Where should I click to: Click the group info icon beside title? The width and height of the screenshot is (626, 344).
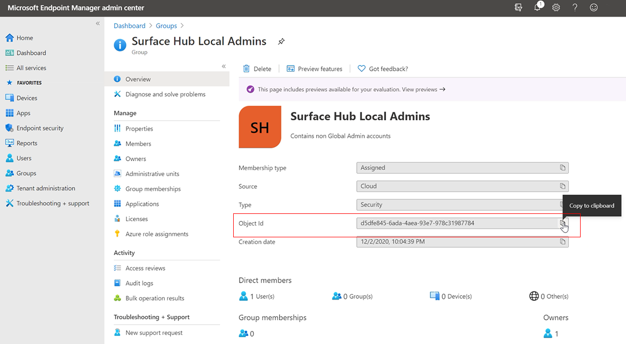coord(120,45)
